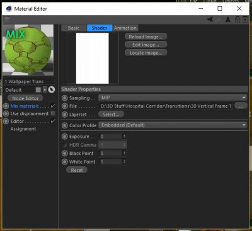
Task: Open the Animation tab
Action: (x=125, y=28)
